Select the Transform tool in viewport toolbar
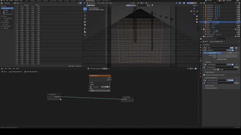The height and width of the screenshot is (135, 241). click(x=85, y=25)
